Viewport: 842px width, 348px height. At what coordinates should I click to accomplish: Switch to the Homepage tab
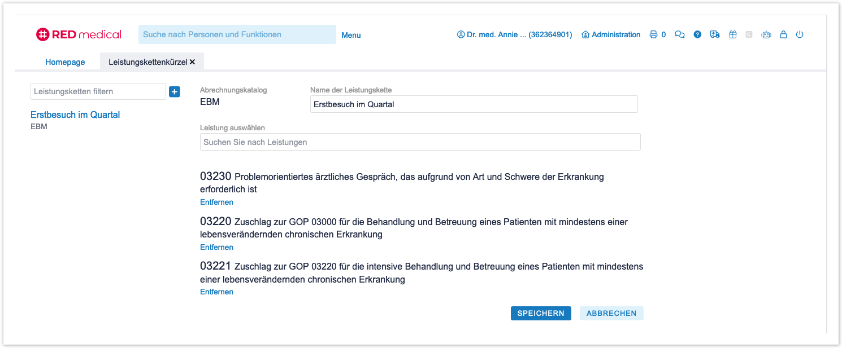(65, 62)
